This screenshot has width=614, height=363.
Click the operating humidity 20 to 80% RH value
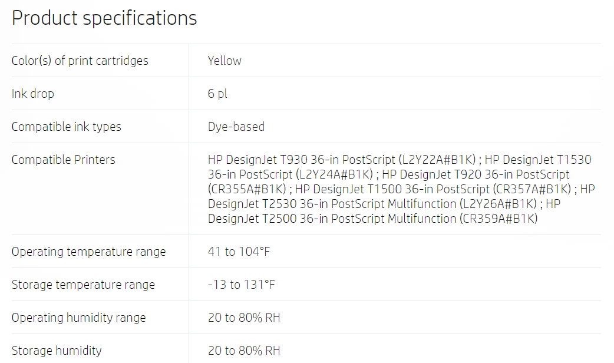pos(244,318)
